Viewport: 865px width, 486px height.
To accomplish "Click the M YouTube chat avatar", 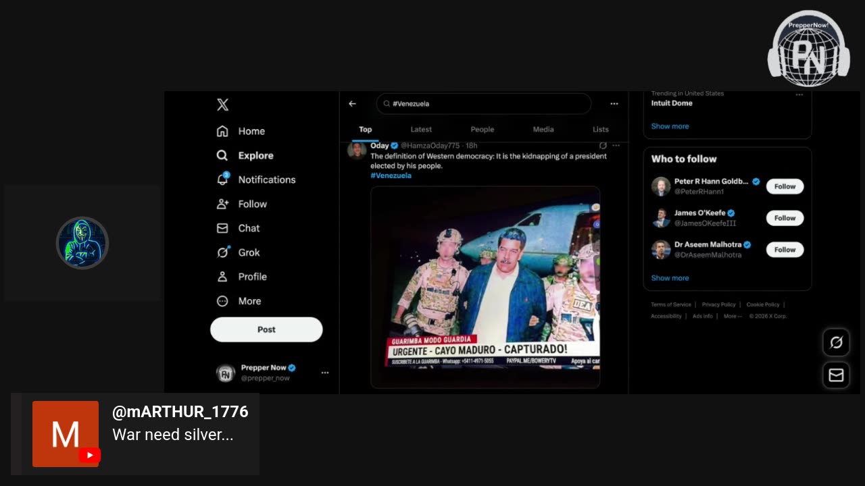I will (66, 434).
